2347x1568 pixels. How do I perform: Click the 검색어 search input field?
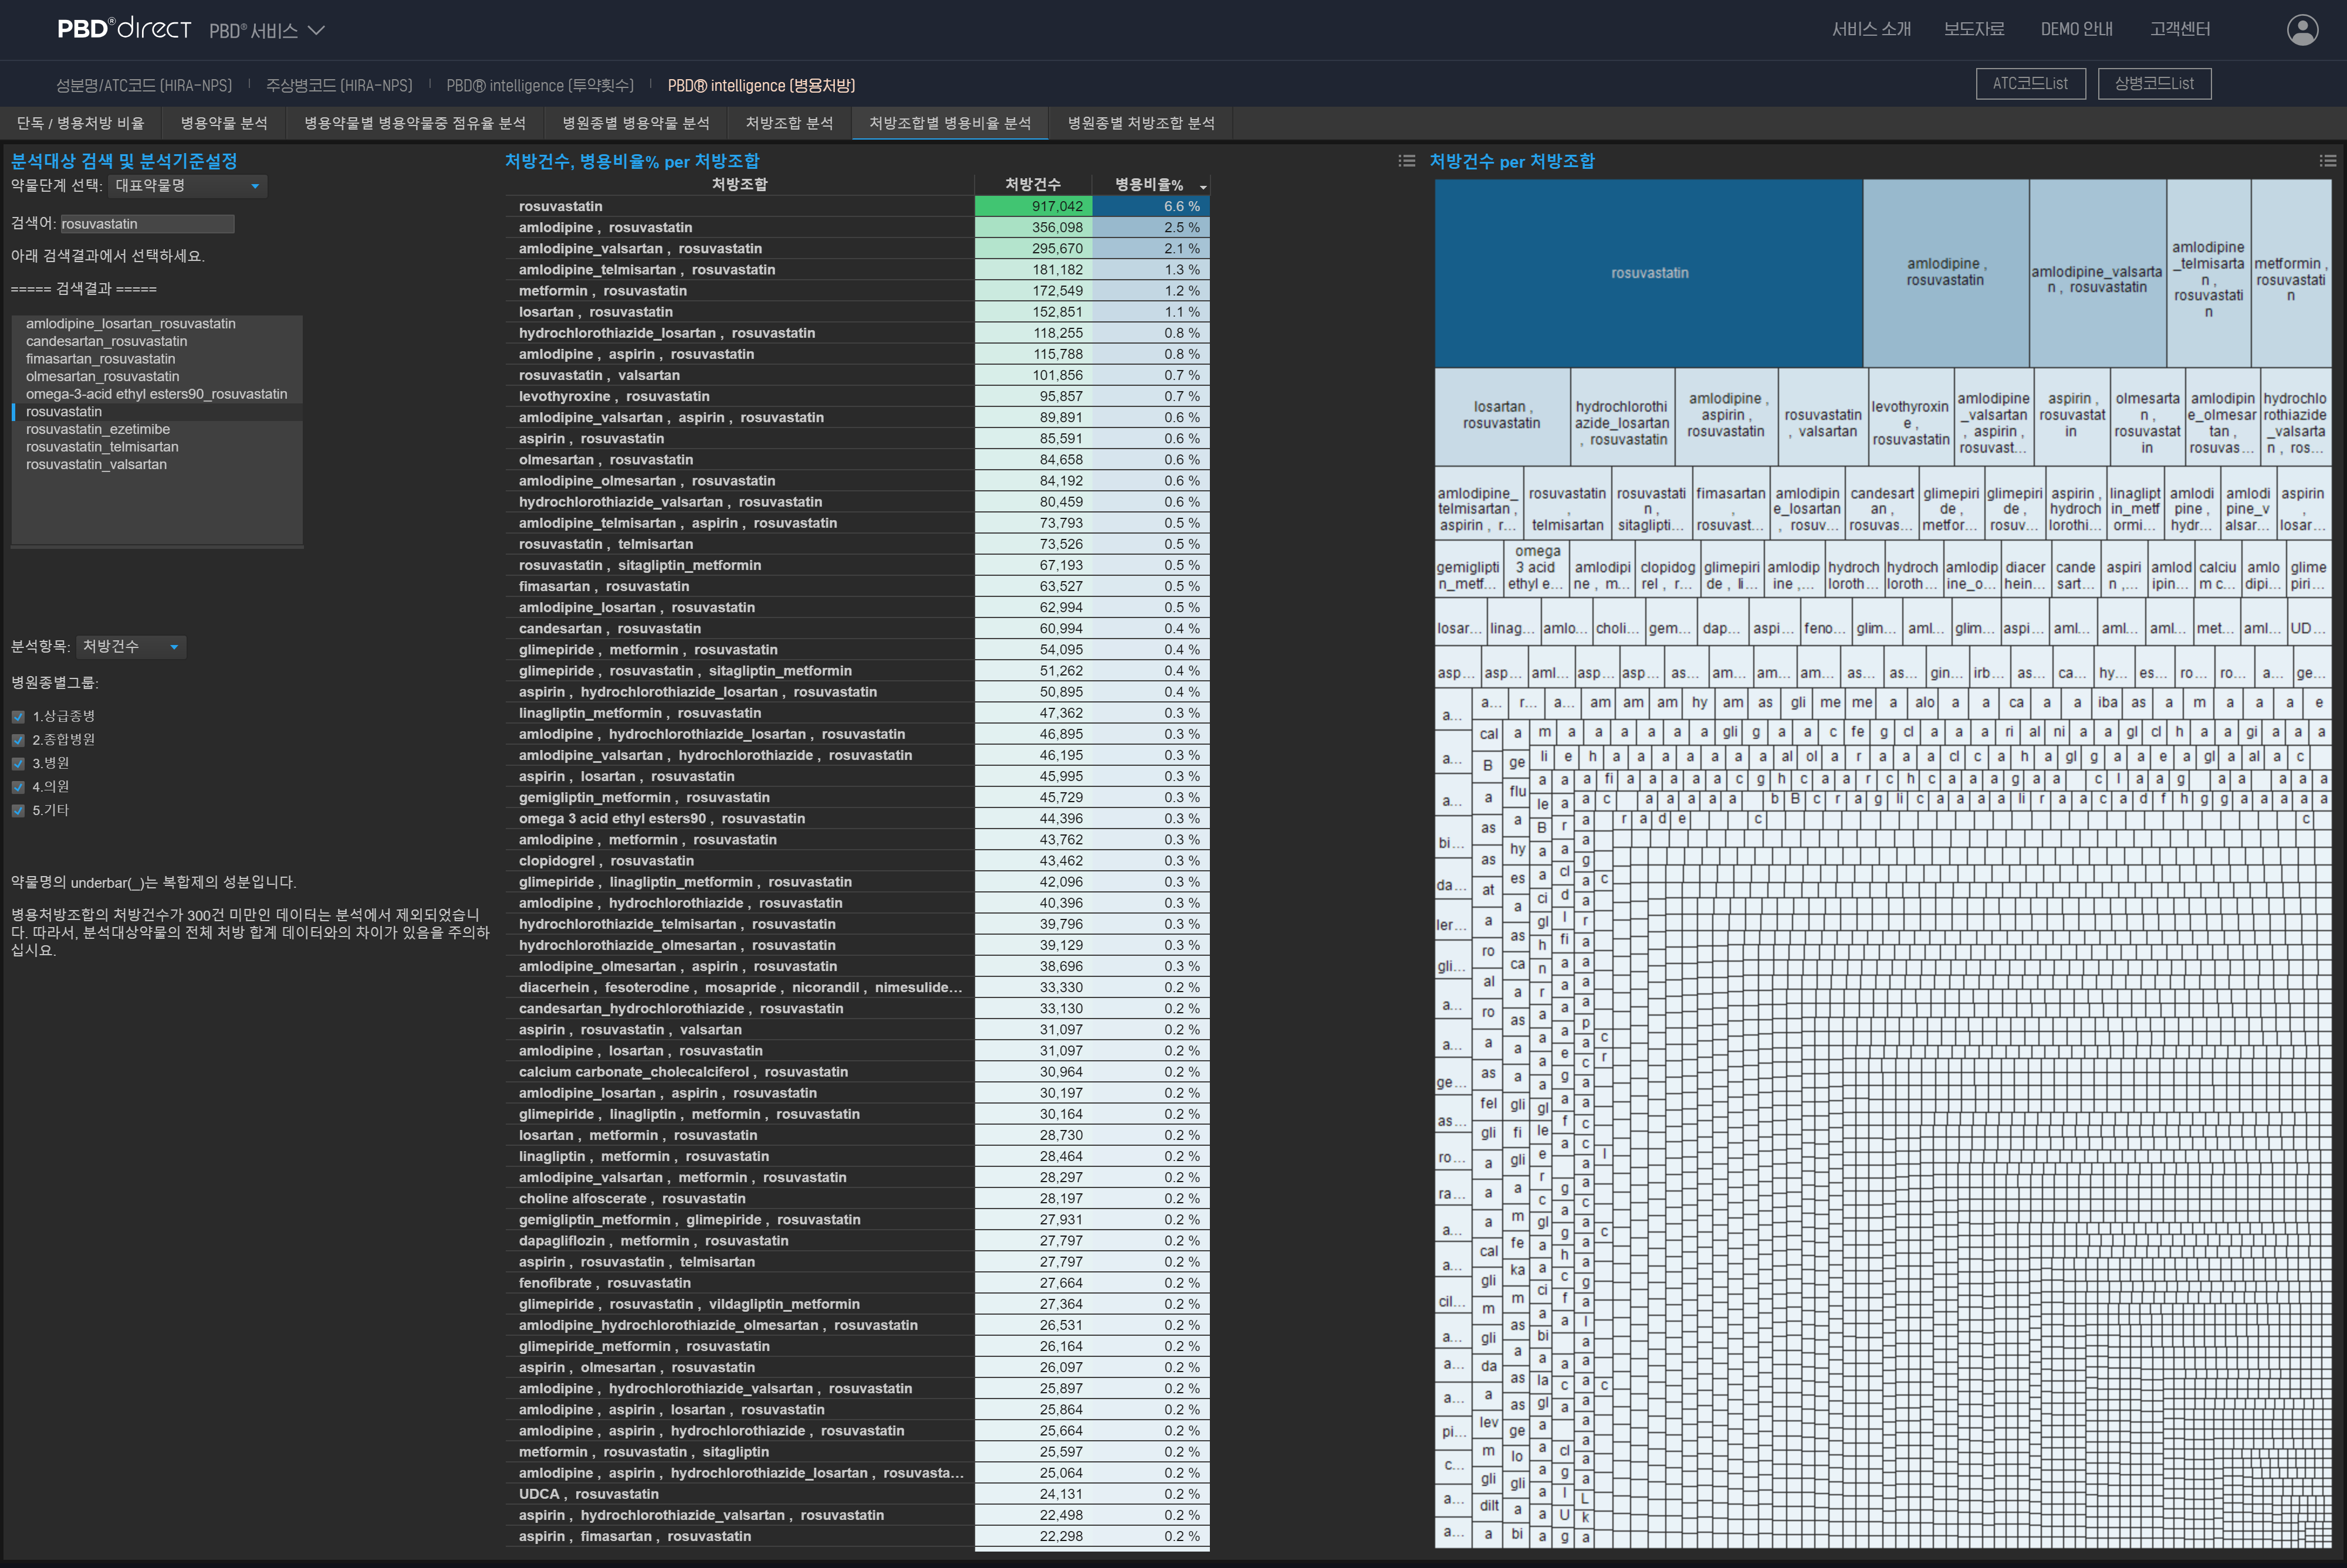147,224
